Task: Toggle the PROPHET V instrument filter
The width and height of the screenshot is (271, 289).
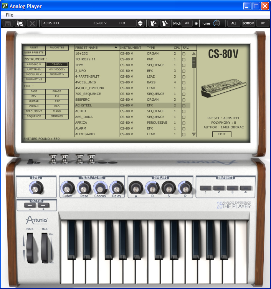Action: coord(57,75)
